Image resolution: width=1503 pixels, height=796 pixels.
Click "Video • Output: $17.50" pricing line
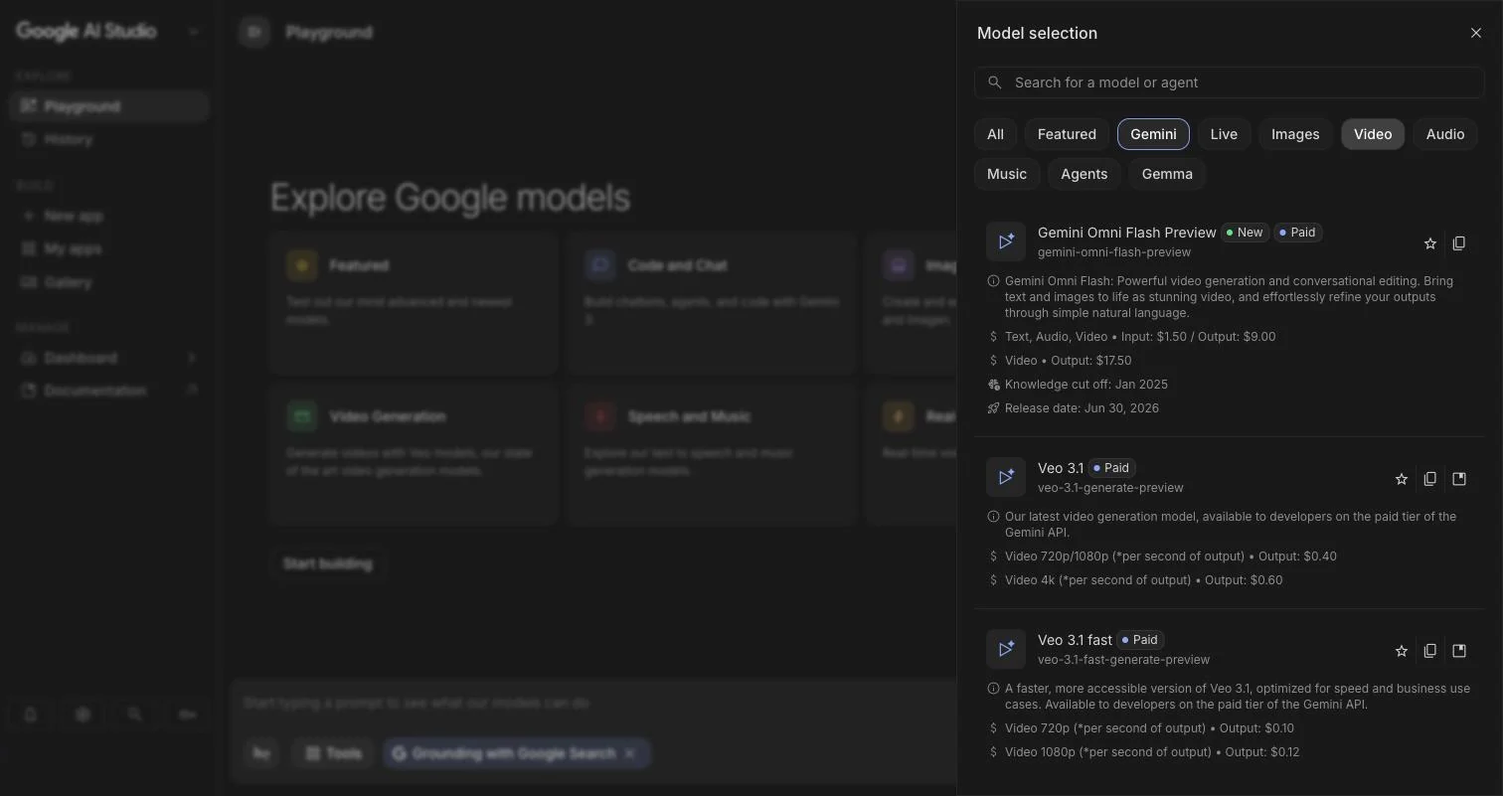tap(1068, 361)
